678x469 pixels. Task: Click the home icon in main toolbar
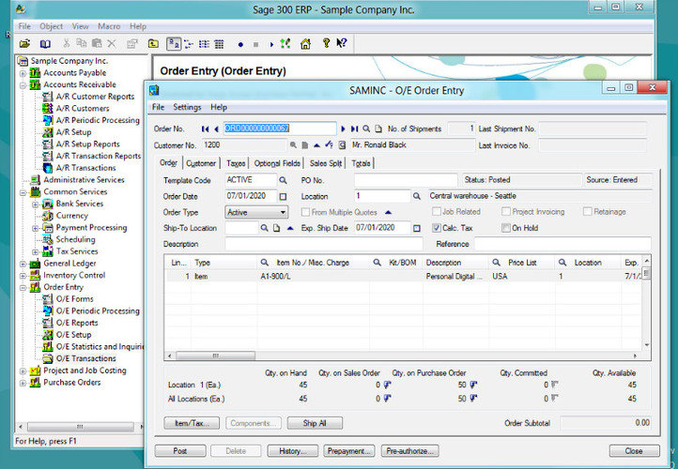click(306, 44)
